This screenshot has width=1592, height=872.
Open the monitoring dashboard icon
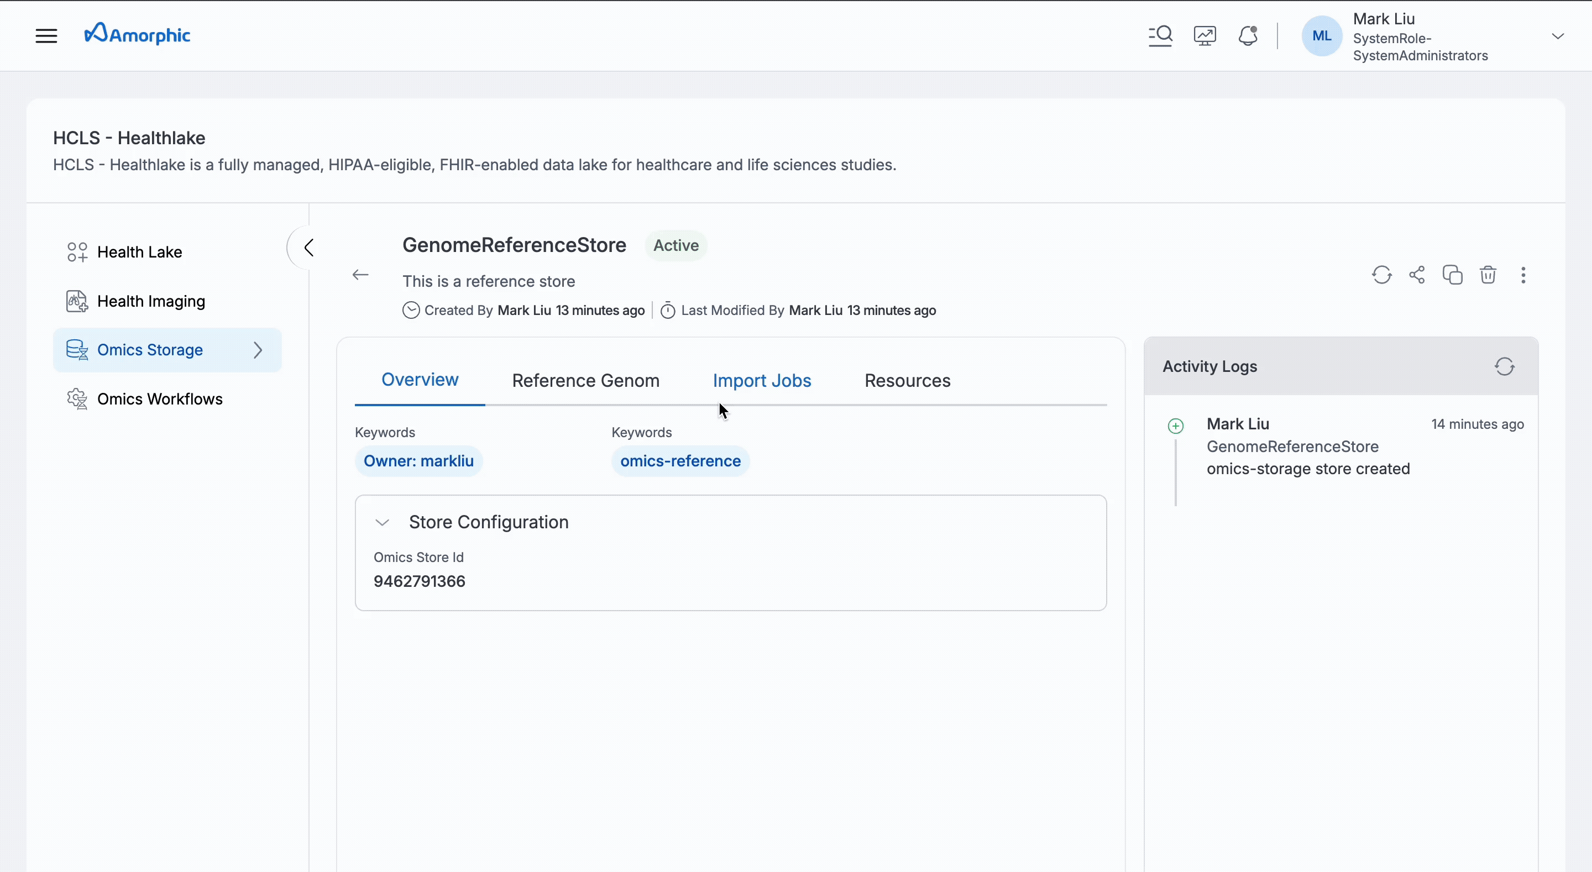point(1205,36)
